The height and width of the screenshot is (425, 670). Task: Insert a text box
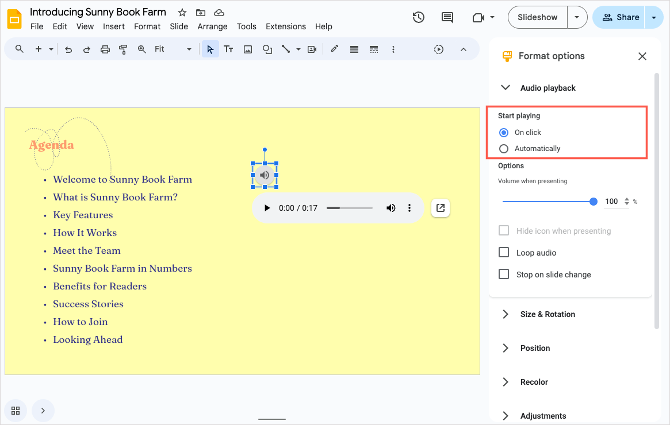click(228, 49)
